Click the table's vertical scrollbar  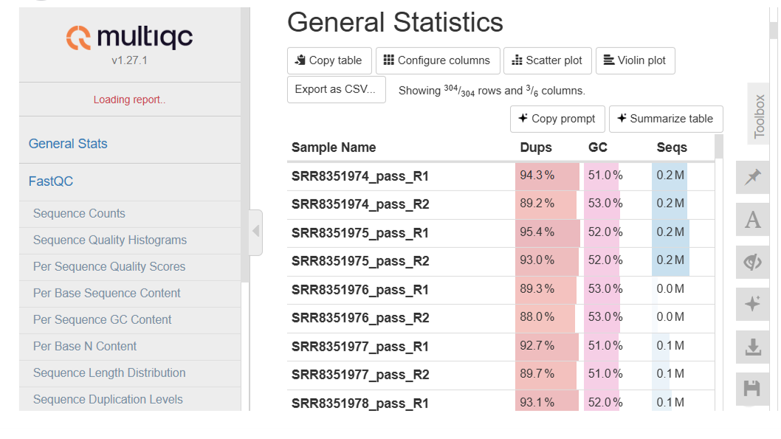pos(719,146)
